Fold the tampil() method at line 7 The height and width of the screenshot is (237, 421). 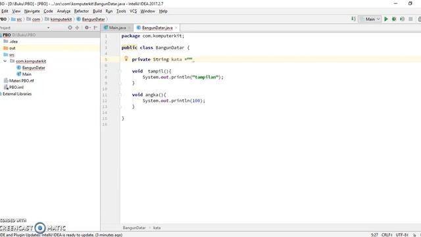coord(120,71)
